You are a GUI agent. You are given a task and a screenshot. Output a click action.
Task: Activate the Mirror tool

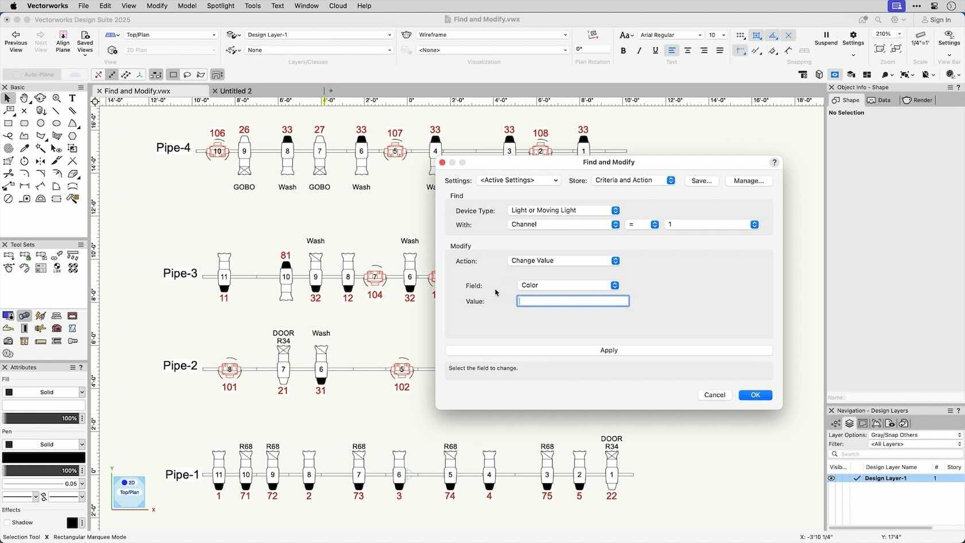click(40, 161)
